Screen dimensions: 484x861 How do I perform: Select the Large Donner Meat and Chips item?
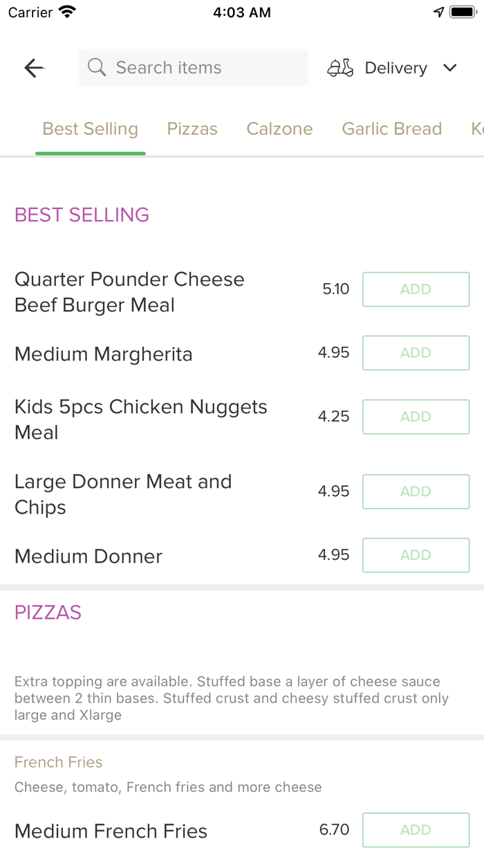[123, 493]
